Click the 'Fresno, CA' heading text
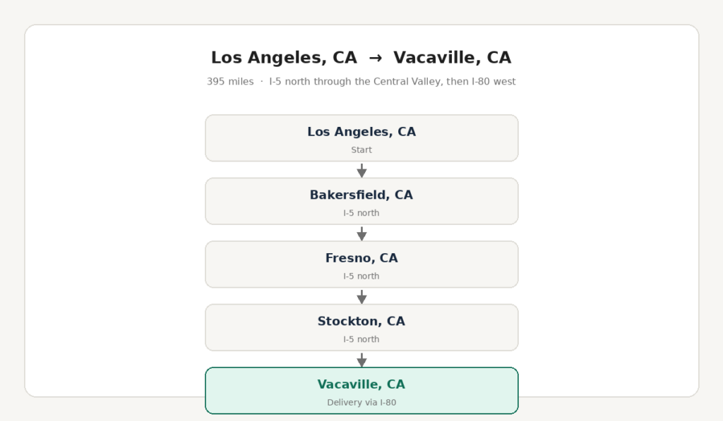This screenshot has height=421, width=723. (361, 258)
